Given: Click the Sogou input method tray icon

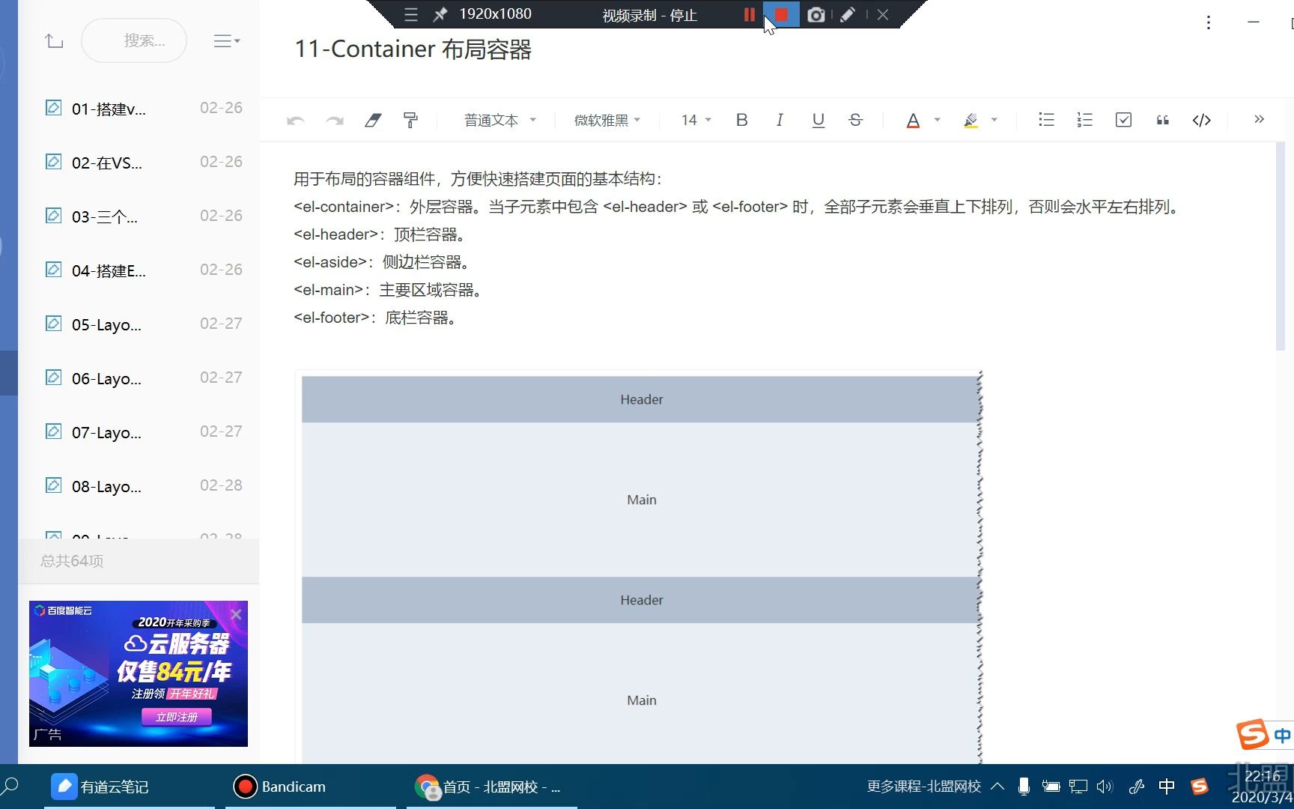Looking at the screenshot, I should coord(1200,787).
